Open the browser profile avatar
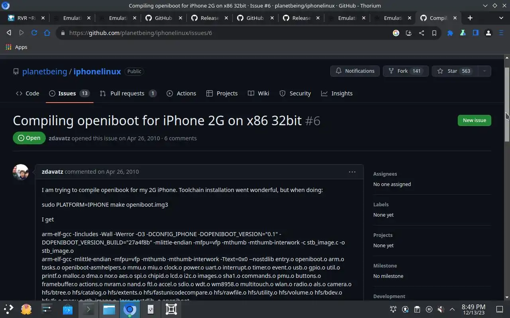510x318 pixels. click(x=488, y=33)
